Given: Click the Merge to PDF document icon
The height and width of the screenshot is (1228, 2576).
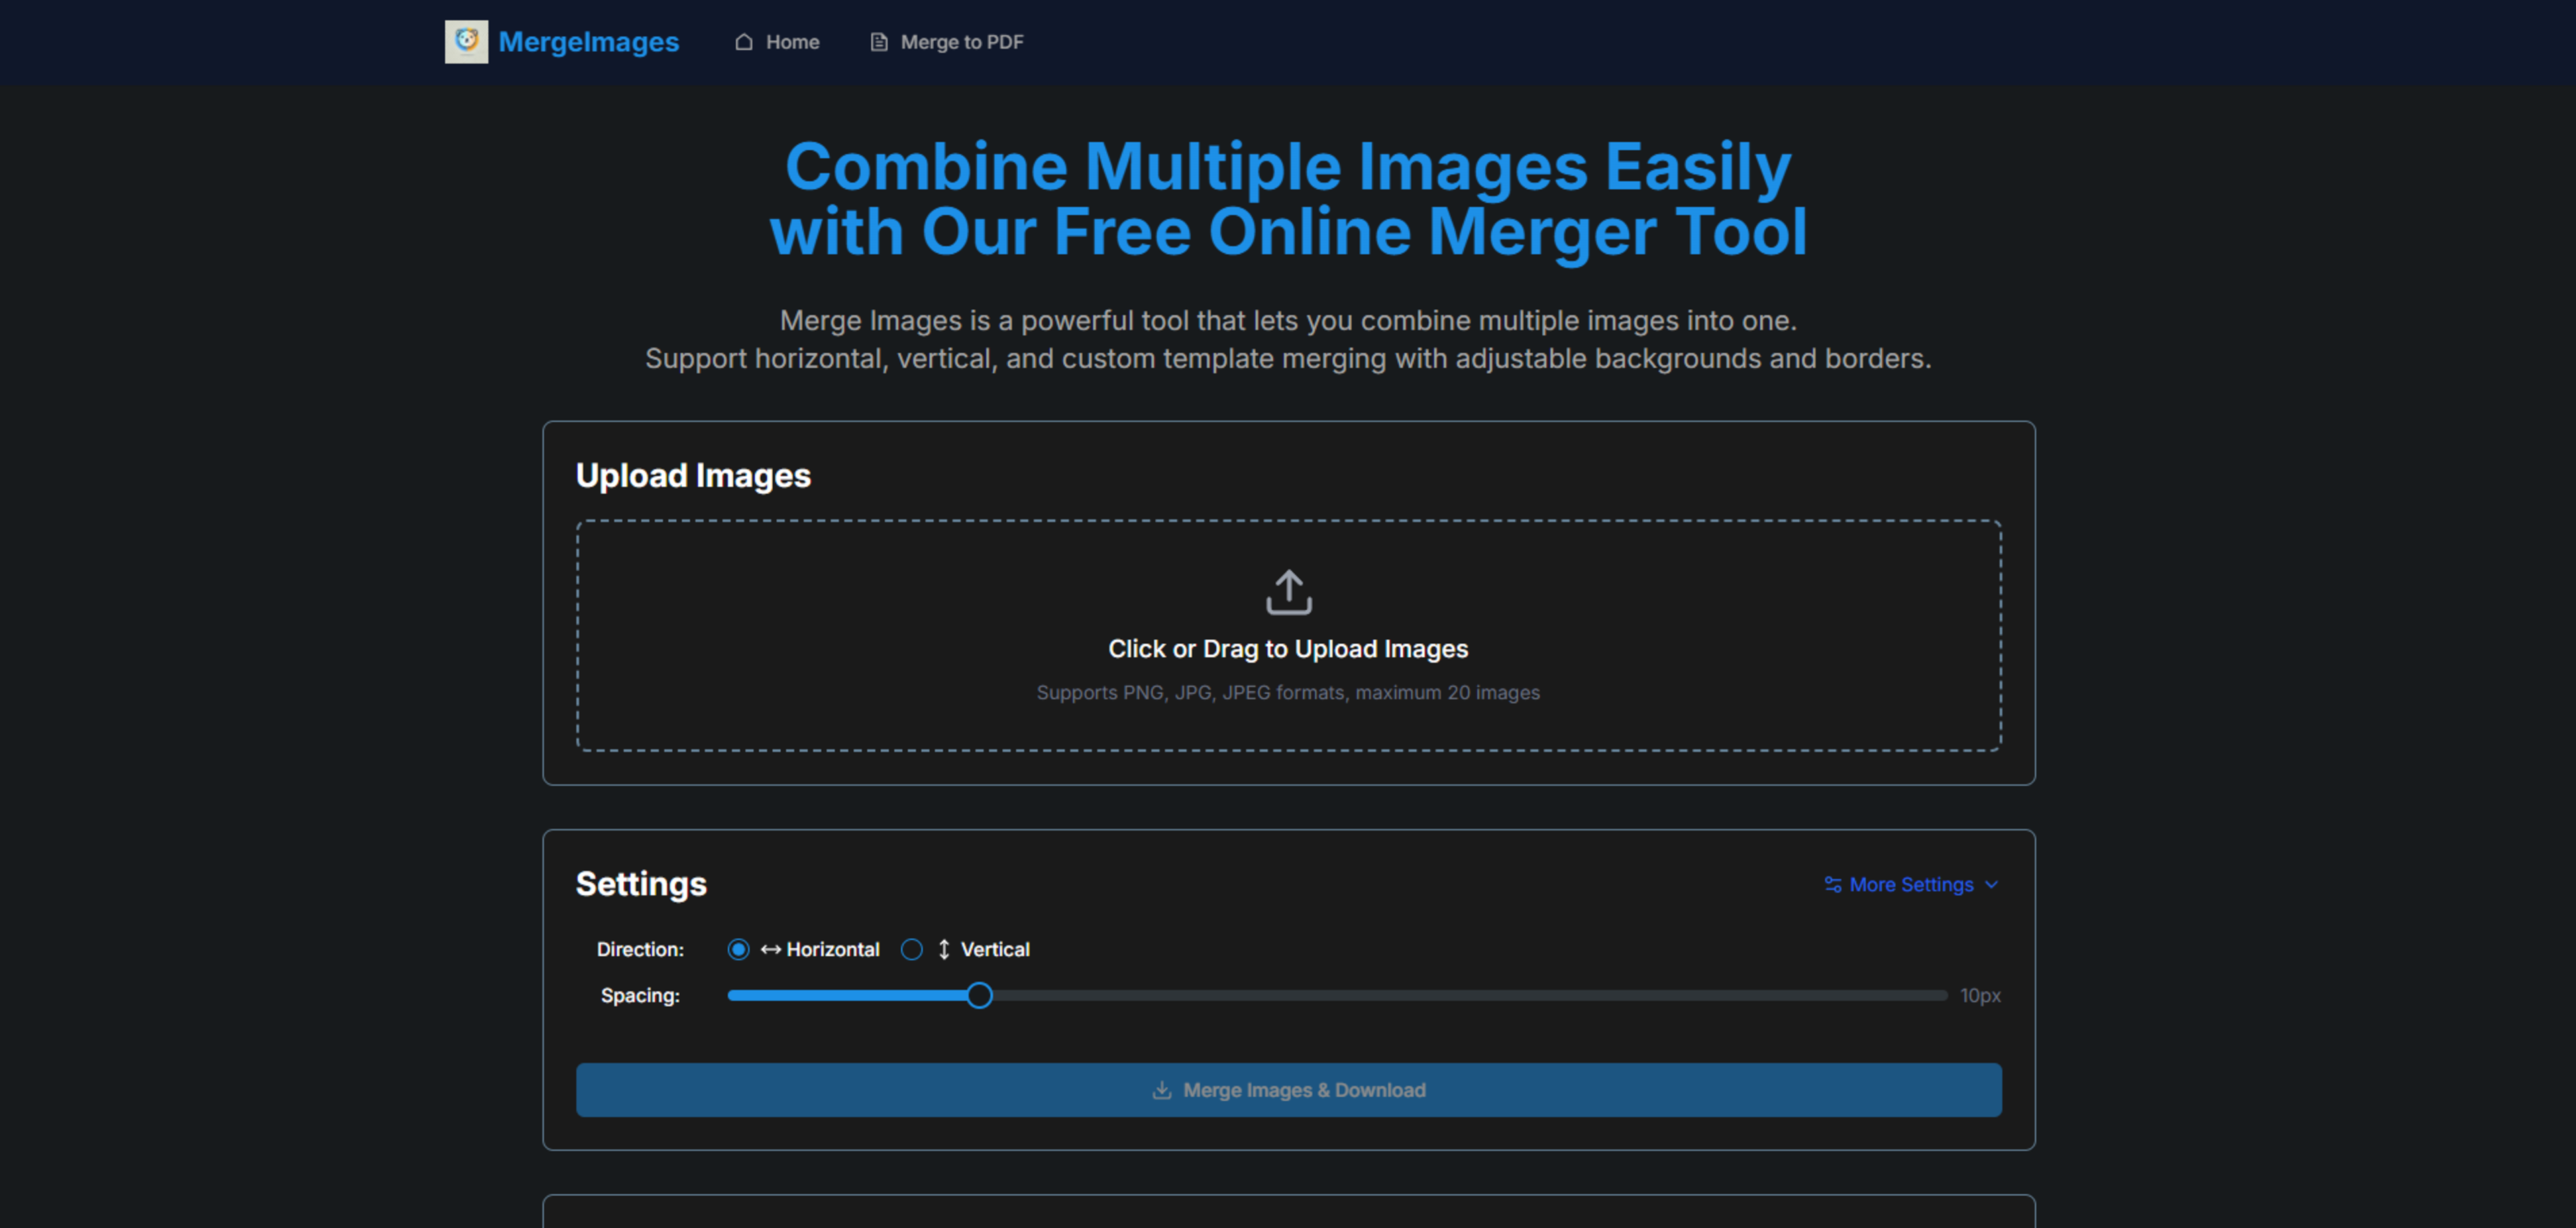Looking at the screenshot, I should point(878,42).
